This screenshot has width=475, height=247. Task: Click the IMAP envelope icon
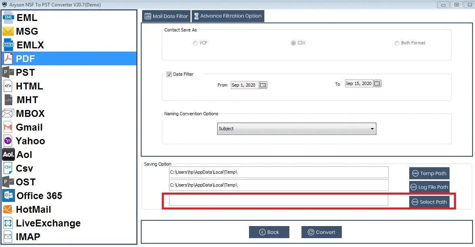[8, 237]
